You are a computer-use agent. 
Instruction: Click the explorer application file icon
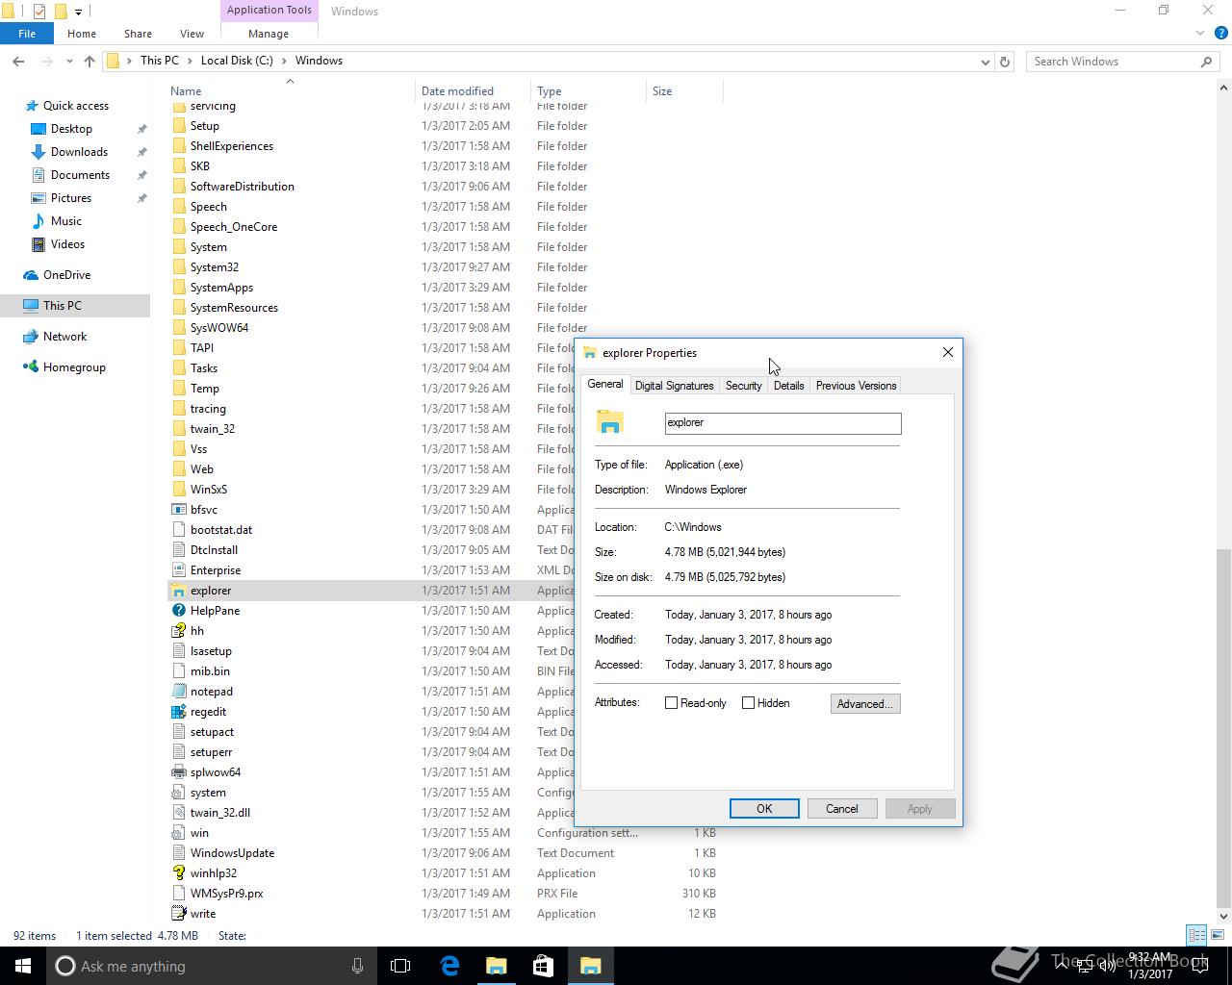(178, 591)
